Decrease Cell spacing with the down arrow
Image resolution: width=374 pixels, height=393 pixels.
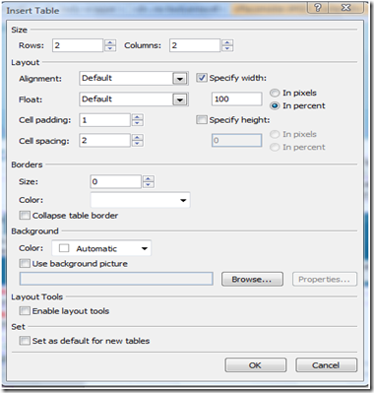click(138, 144)
